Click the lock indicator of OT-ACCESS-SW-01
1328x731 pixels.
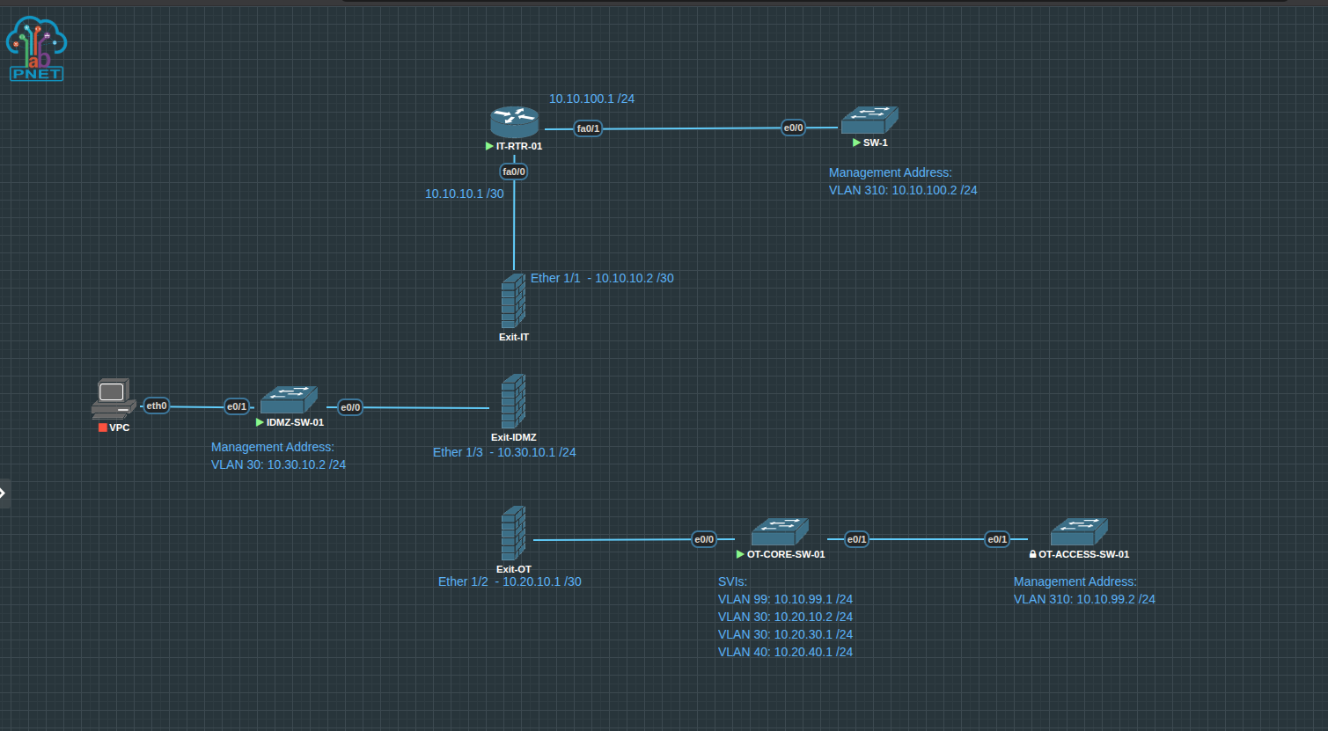click(x=1033, y=554)
